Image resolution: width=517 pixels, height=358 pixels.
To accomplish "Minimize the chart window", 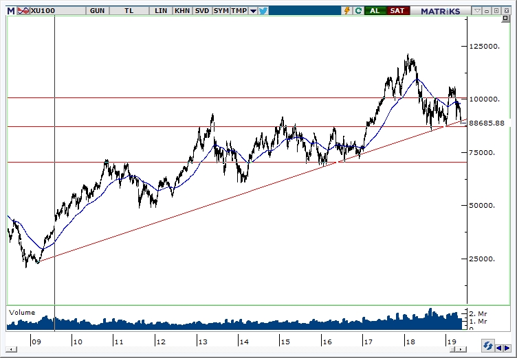I will pyautogui.click(x=487, y=11).
